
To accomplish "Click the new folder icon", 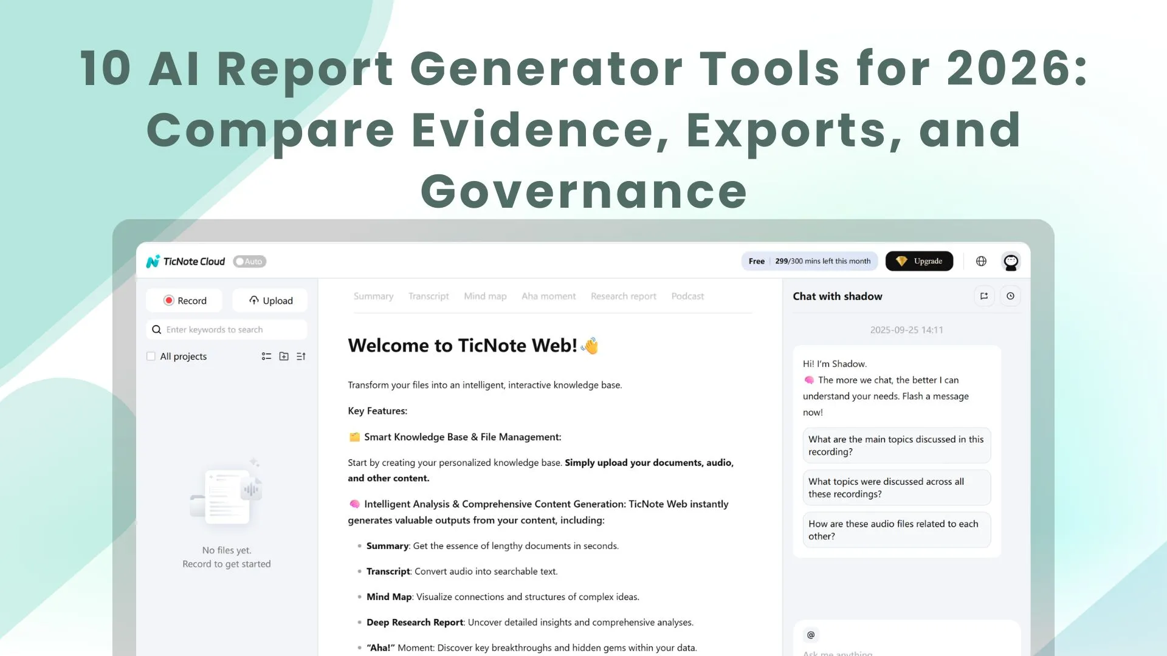I will (x=284, y=357).
